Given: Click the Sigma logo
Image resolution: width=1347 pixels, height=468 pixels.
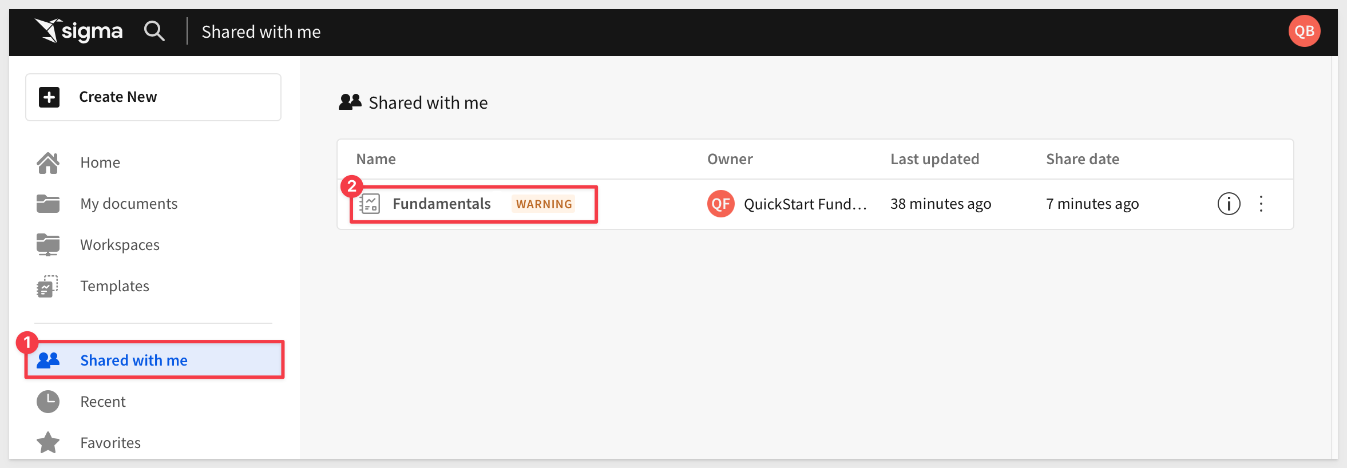Looking at the screenshot, I should (x=78, y=31).
